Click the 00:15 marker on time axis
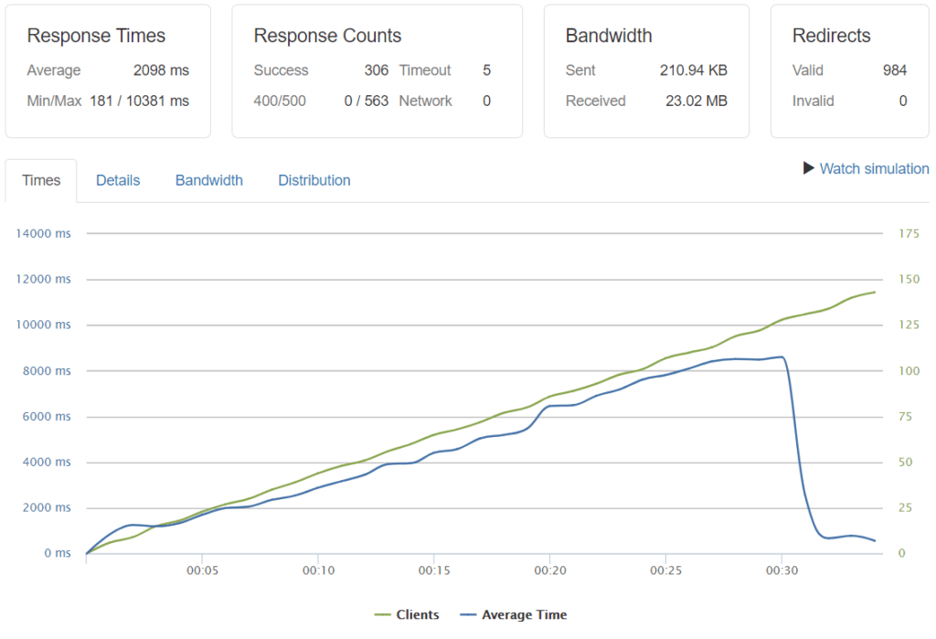 (x=433, y=570)
